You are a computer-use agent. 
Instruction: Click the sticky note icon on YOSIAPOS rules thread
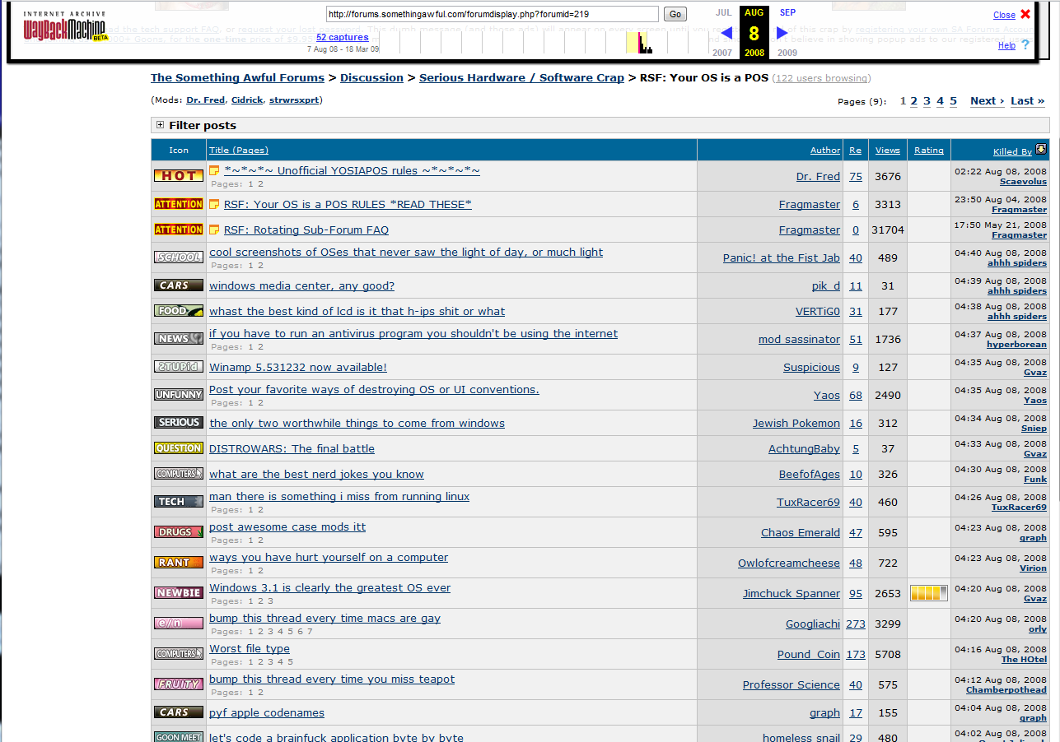point(214,171)
